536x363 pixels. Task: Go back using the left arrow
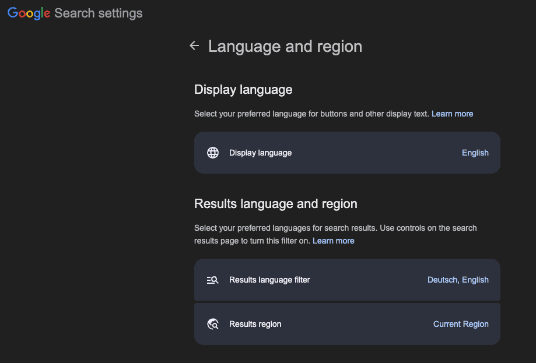pos(194,46)
